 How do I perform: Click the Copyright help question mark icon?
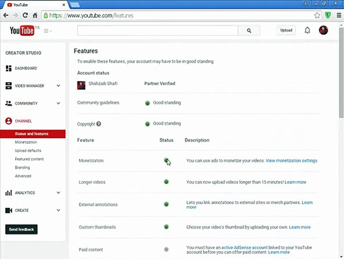99,124
